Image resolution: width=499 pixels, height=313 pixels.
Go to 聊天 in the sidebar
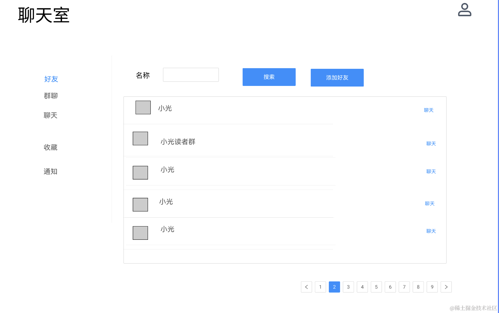50,115
